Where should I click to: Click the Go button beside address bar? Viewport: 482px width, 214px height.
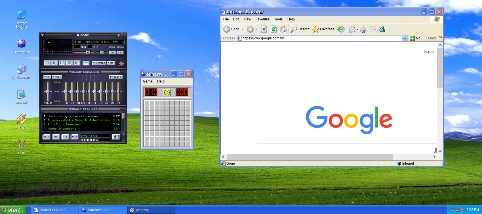(415, 38)
